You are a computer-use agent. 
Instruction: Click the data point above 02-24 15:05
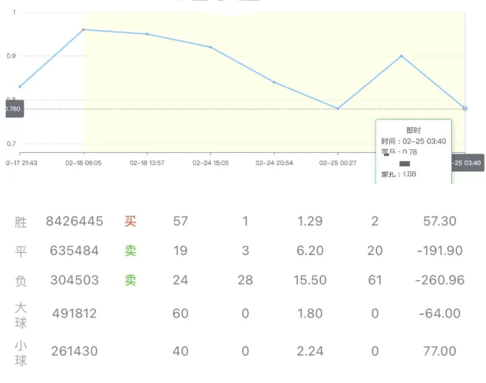(211, 47)
